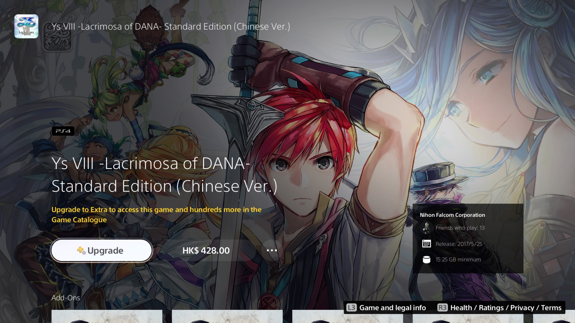Click the Ys VIII game icon thumbnail
Image resolution: width=575 pixels, height=323 pixels.
[x=26, y=26]
